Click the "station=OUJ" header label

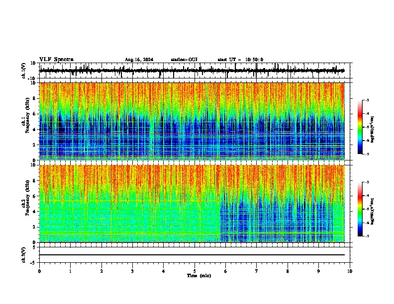(184, 60)
